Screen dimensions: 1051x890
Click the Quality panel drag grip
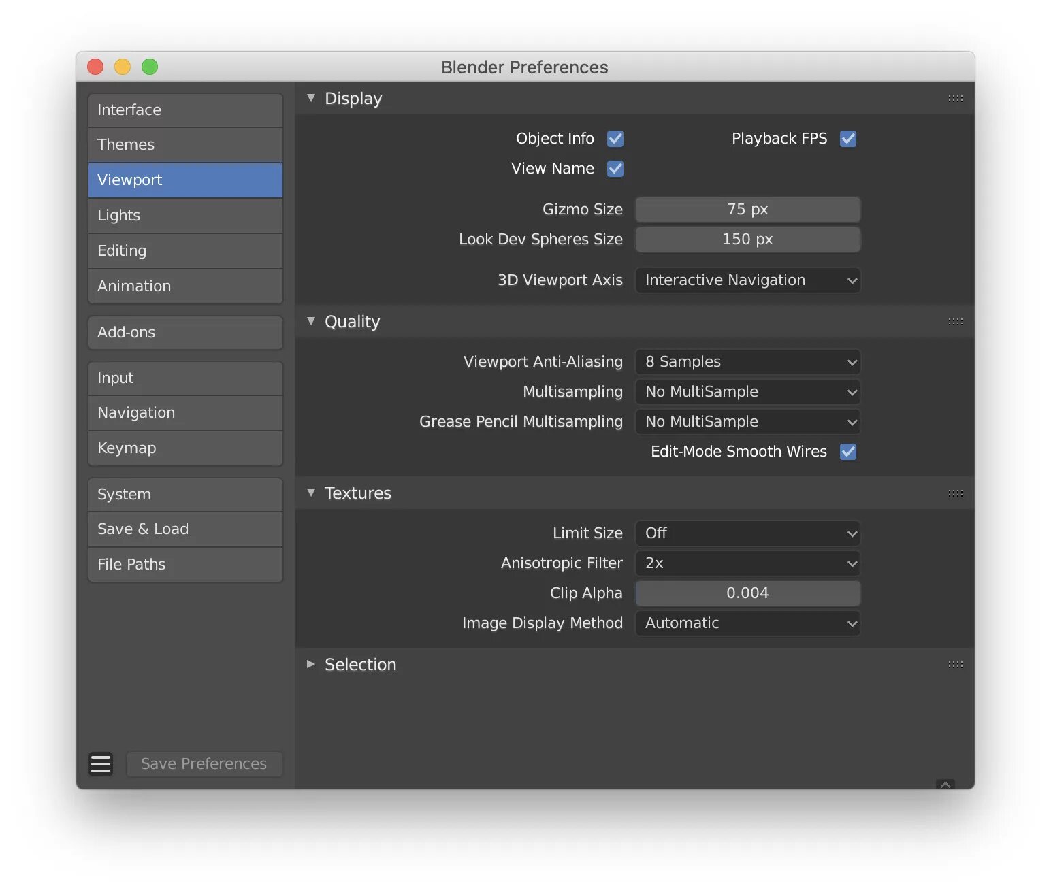(x=955, y=322)
